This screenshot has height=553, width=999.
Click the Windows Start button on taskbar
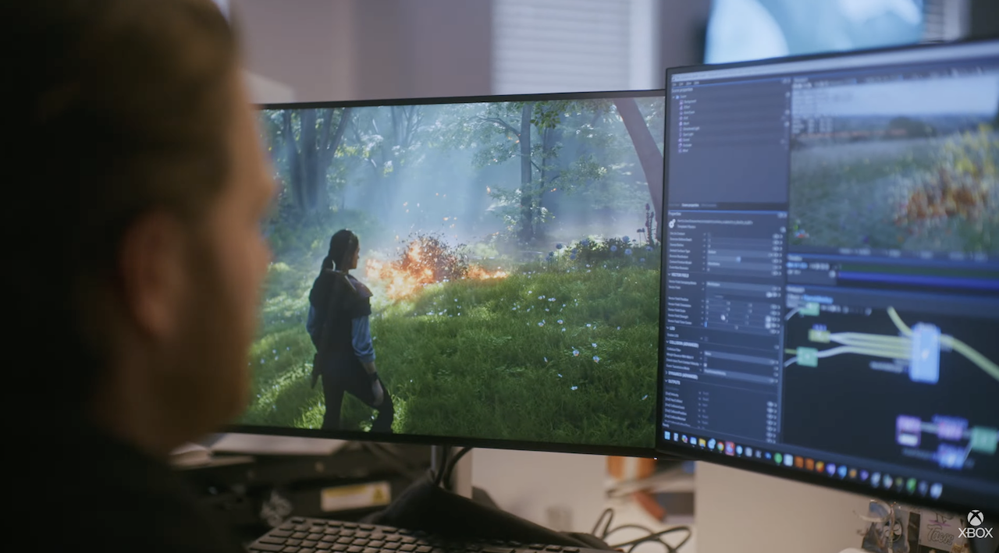pos(667,436)
